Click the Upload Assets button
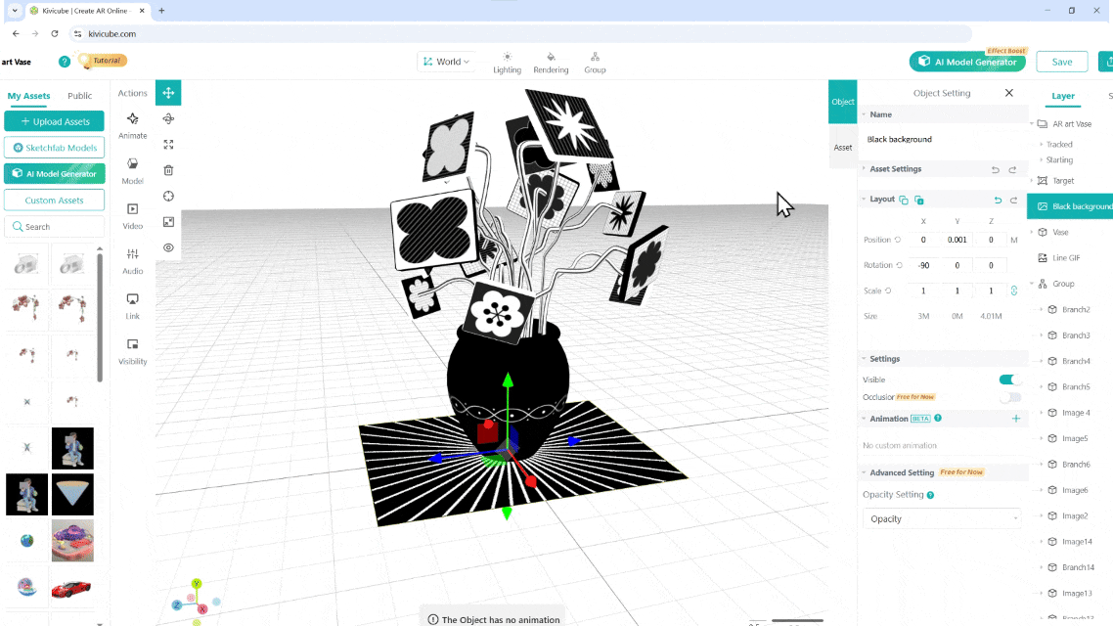This screenshot has width=1113, height=626. tap(55, 121)
